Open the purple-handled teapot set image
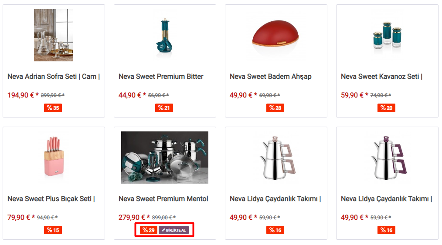The height and width of the screenshot is (245, 442). tap(388, 158)
